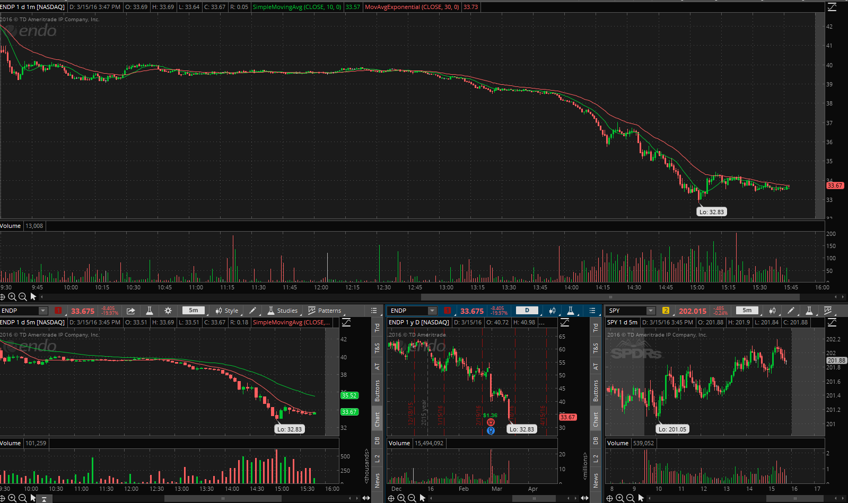Zoom out on the top 1-minute chart
The height and width of the screenshot is (503, 848).
click(22, 297)
